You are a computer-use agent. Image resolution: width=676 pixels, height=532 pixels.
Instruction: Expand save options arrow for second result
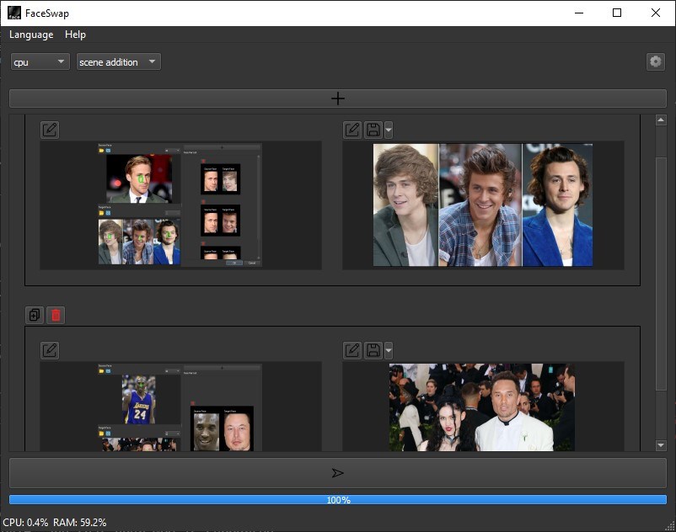click(x=388, y=350)
